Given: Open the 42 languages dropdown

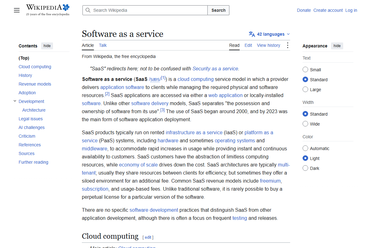Looking at the screenshot, I should point(269,34).
